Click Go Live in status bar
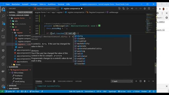The width and height of the screenshot is (169, 95). (x=122, y=92)
